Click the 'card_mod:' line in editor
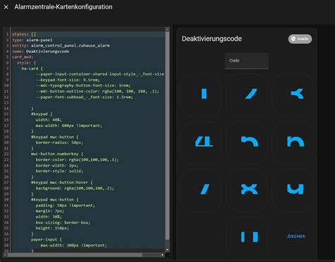 [23, 57]
